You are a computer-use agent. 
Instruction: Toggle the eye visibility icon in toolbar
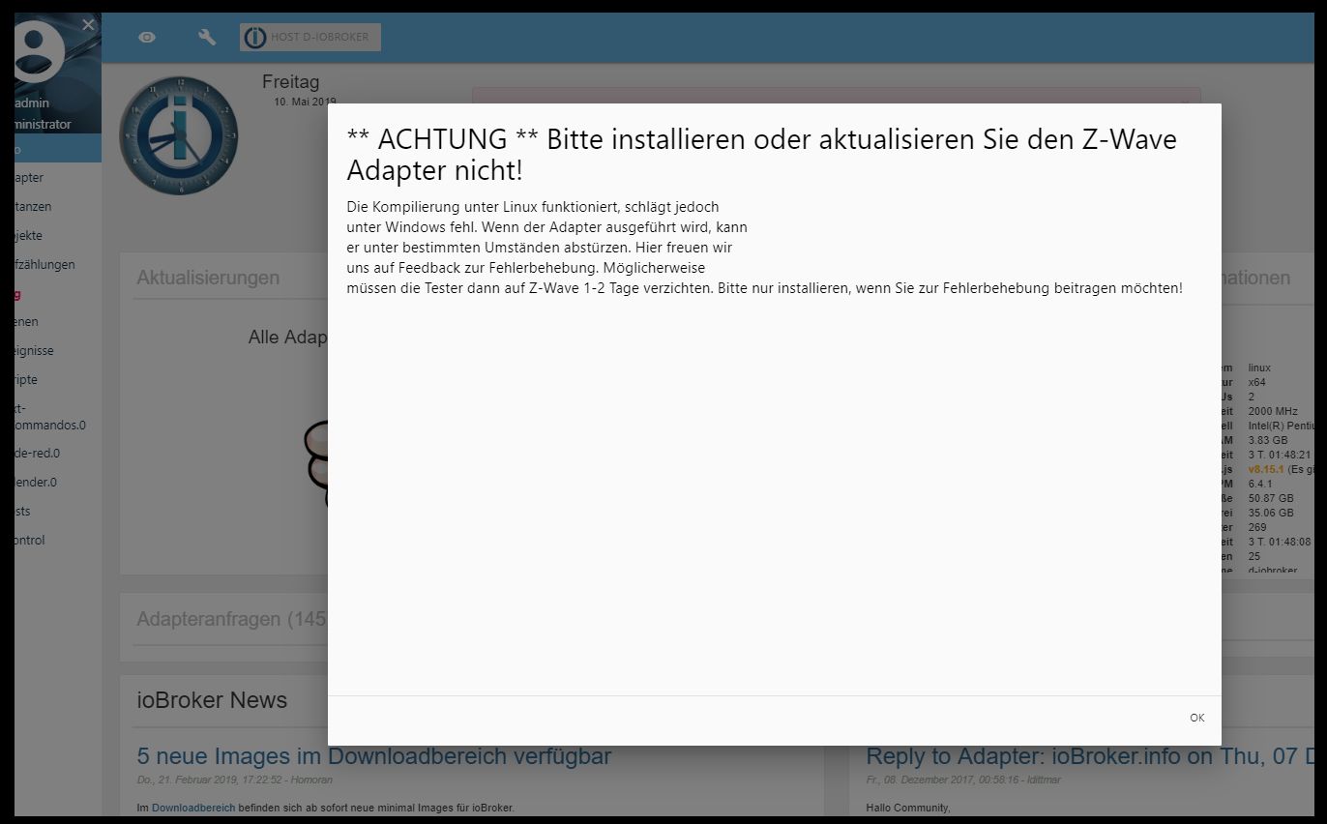click(147, 38)
